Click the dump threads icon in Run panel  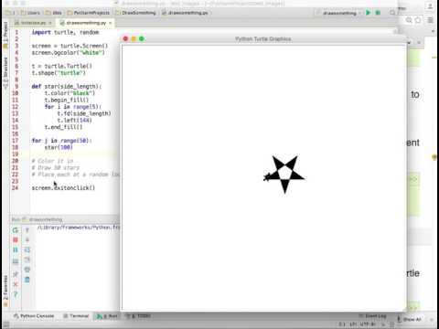[16, 261]
